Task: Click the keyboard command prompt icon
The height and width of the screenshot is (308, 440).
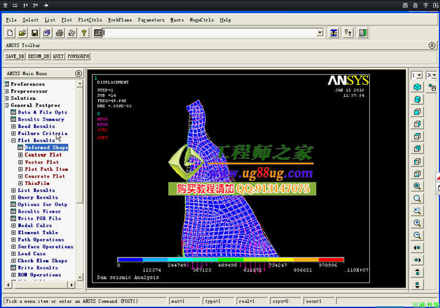Action: click(98, 33)
